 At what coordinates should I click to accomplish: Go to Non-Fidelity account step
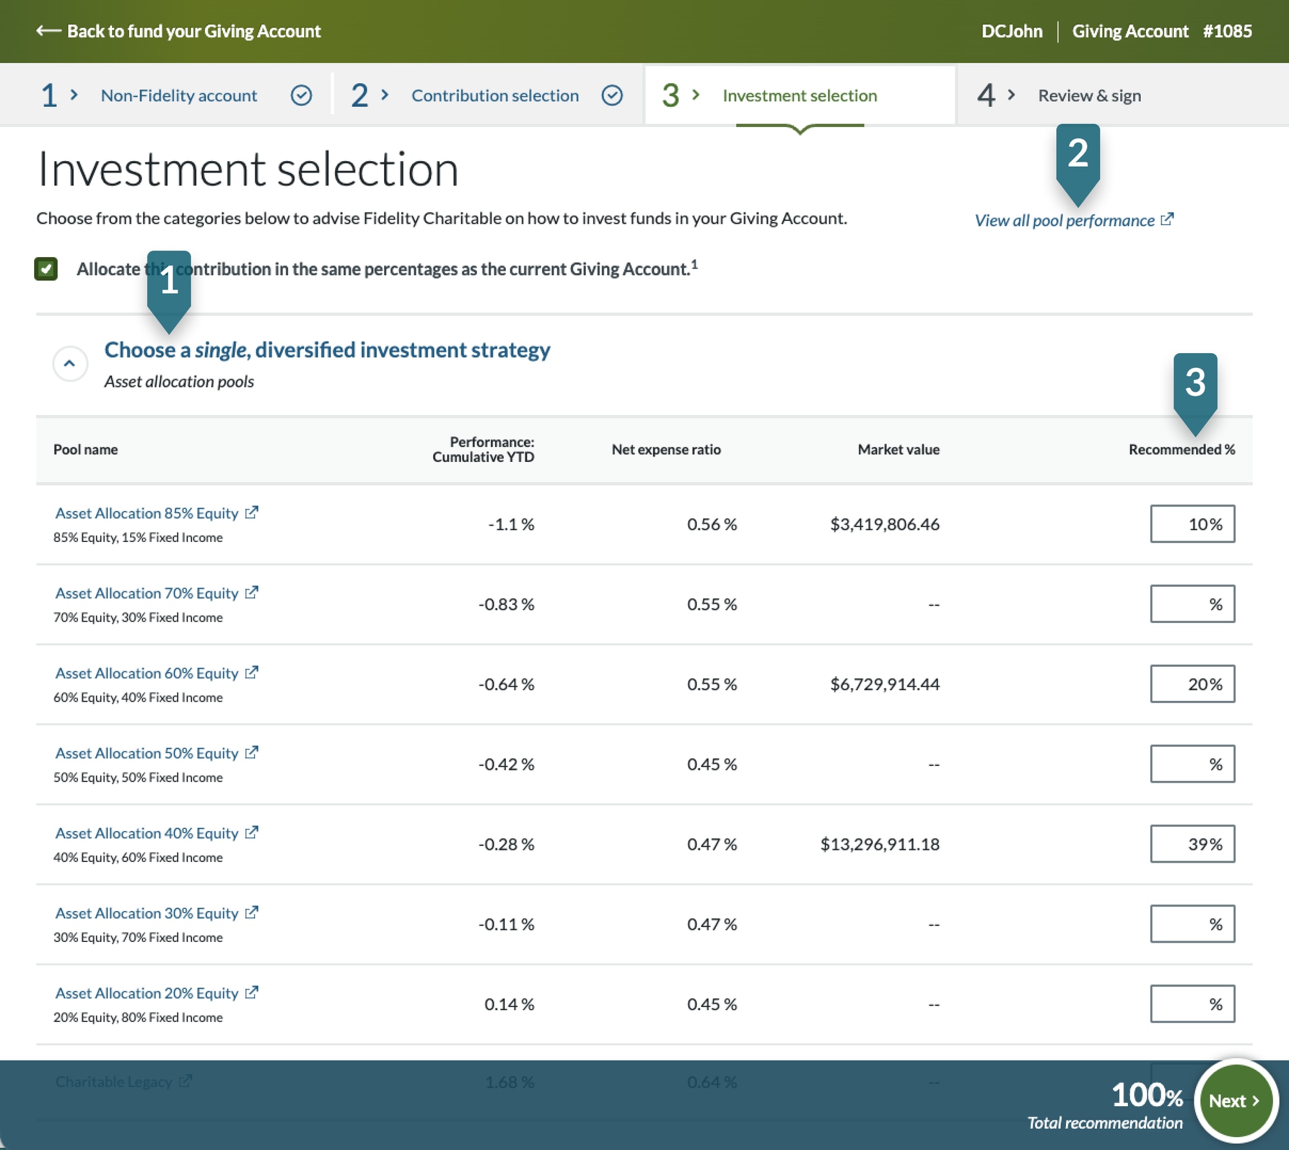[x=179, y=95]
